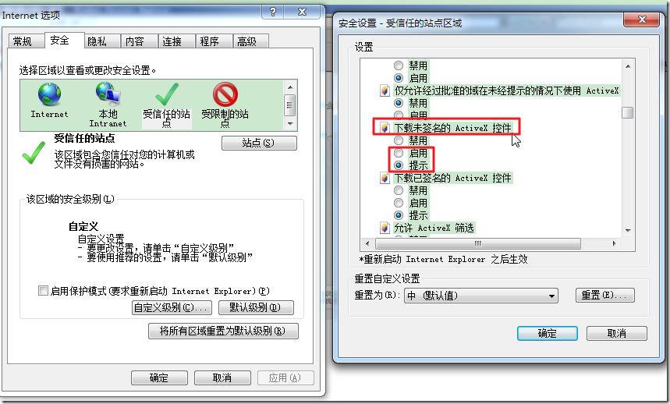Click the horizontal scrollbar thumb in settings
The width and height of the screenshot is (670, 404).
click(x=477, y=243)
